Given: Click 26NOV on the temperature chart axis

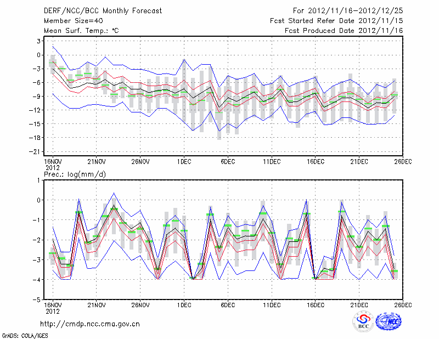Looking at the screenshot, I should tap(140, 161).
